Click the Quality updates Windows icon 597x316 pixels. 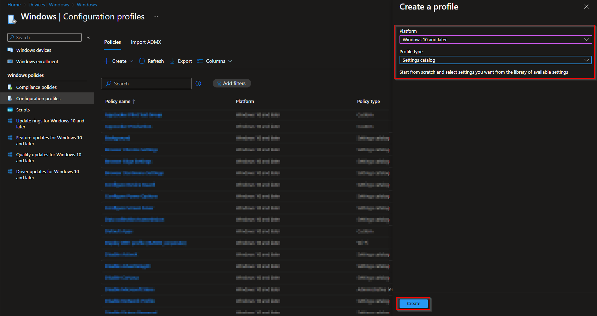point(10,154)
